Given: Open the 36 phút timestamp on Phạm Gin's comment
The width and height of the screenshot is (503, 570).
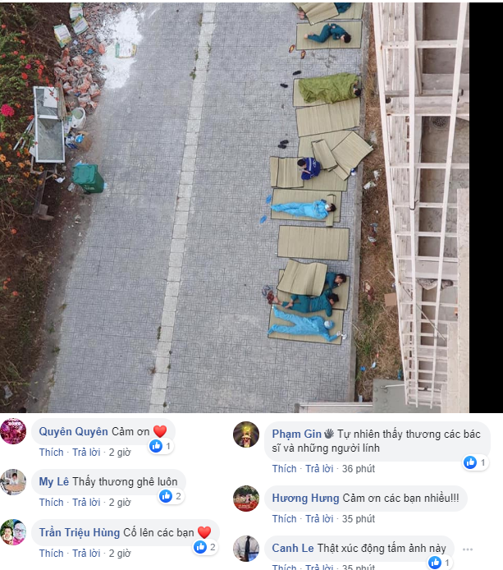Looking at the screenshot, I should point(358,469).
